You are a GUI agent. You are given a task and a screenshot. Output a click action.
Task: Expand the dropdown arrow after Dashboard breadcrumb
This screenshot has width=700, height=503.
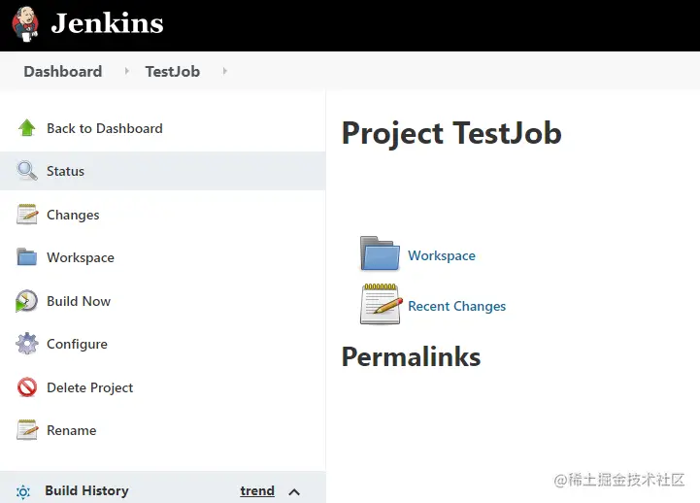[127, 71]
